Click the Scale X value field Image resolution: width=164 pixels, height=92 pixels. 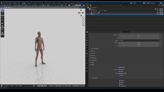pos(139,43)
